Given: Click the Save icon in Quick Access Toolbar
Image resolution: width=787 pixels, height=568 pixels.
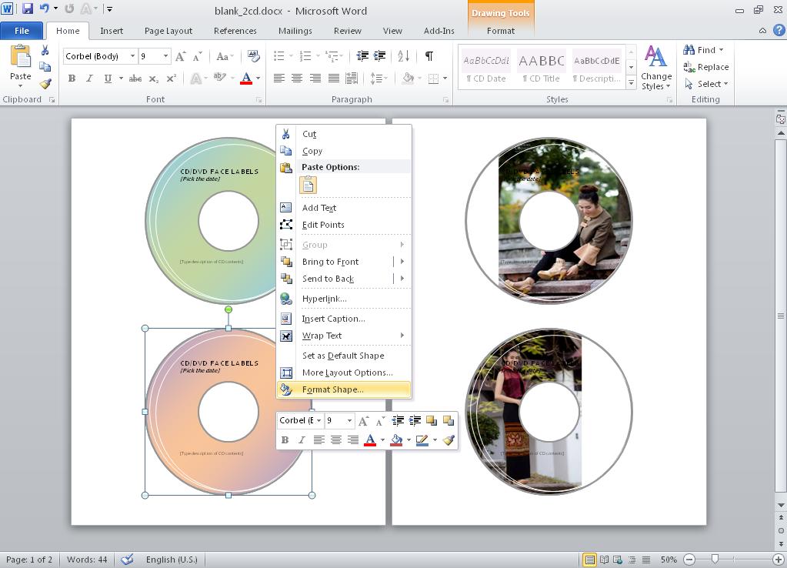Looking at the screenshot, I should (x=28, y=9).
